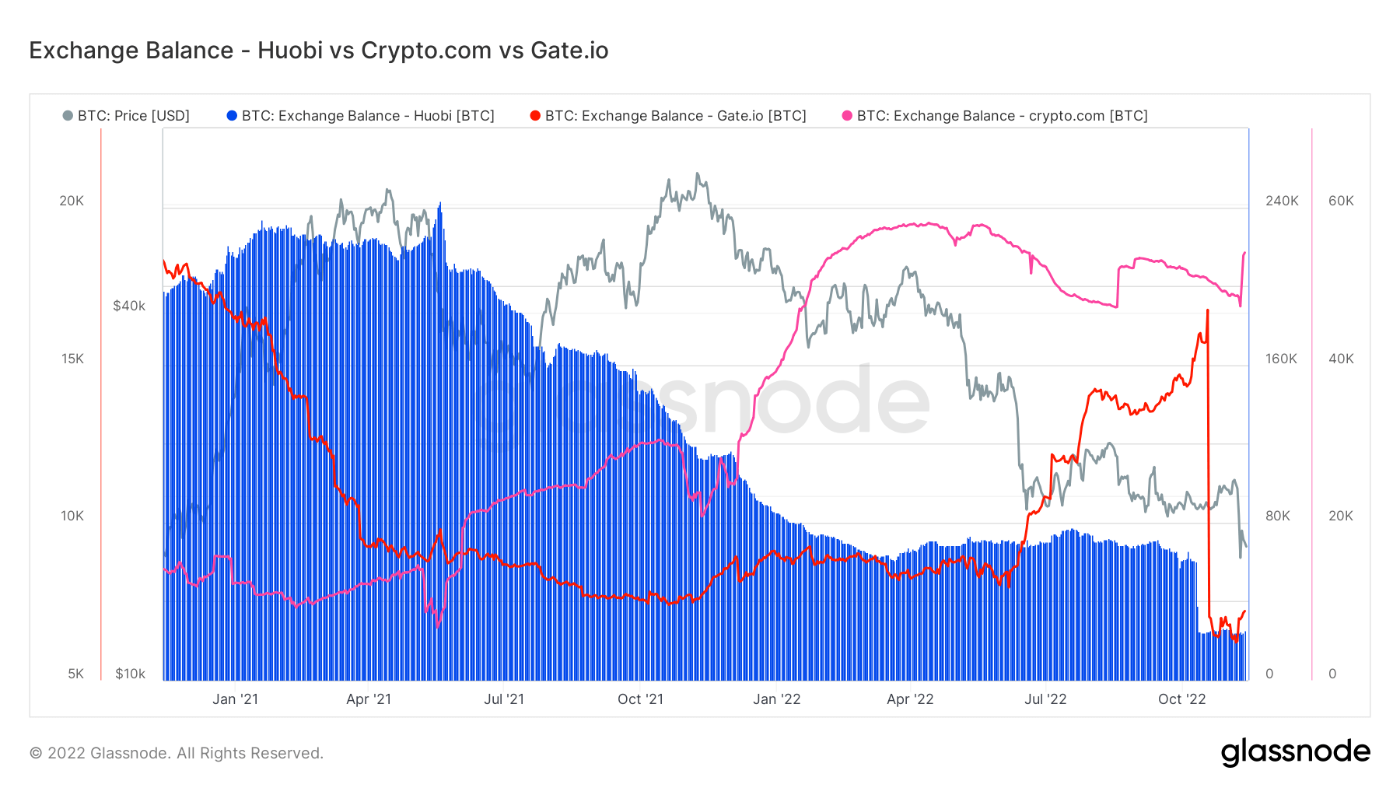Click the glassnode logo at bottom right
Image resolution: width=1400 pixels, height=788 pixels.
1295,752
